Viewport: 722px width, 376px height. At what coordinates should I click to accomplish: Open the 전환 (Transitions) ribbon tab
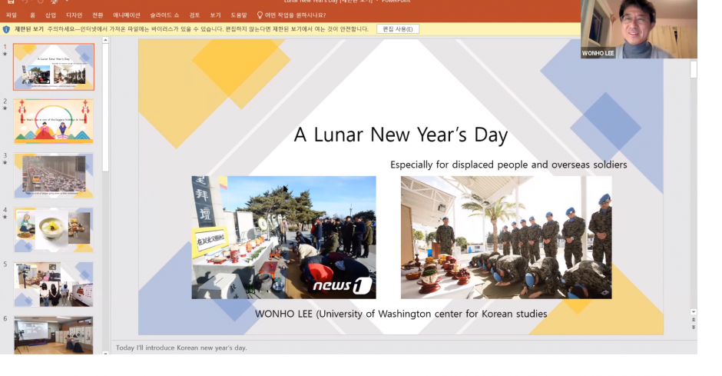[x=98, y=15]
